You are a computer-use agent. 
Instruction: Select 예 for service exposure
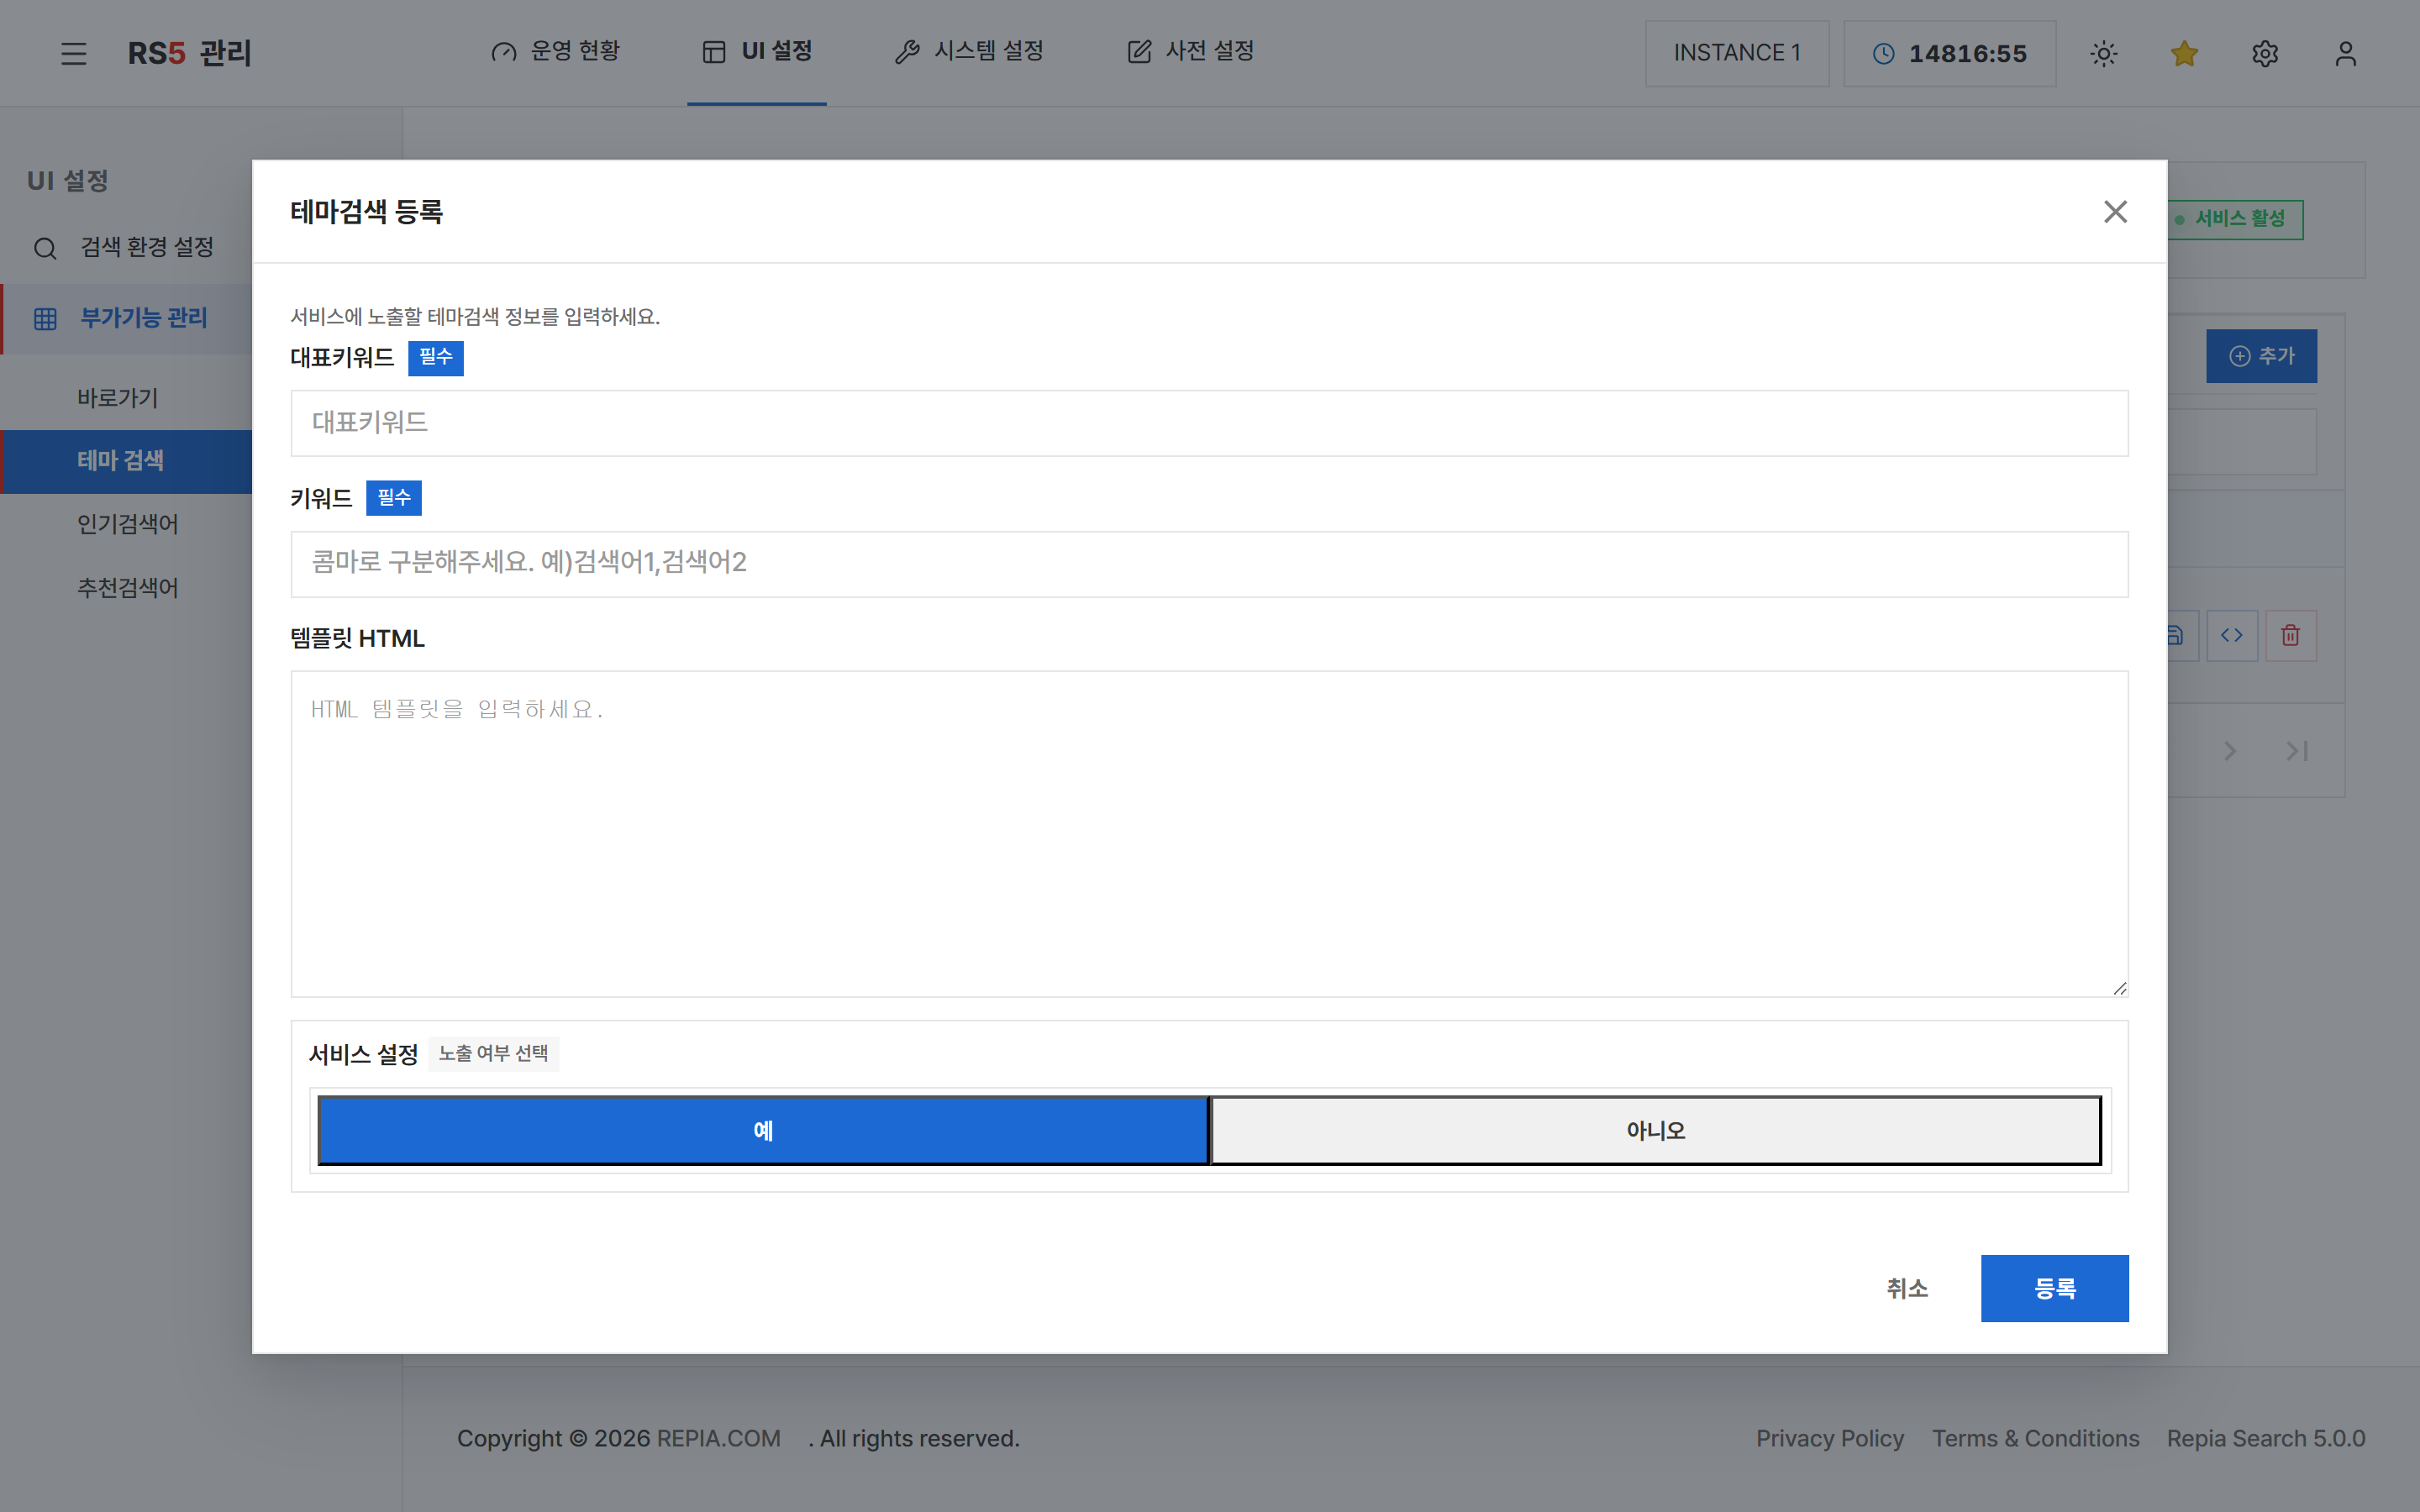tap(763, 1130)
